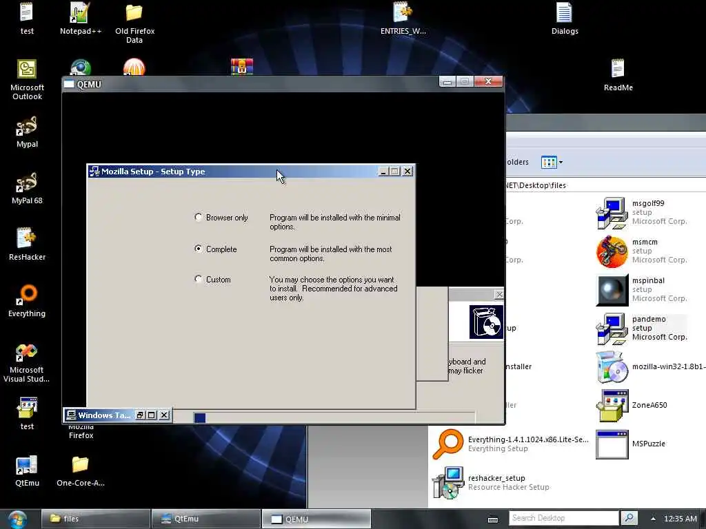Screen dimensions: 706x529
Task: Open the test text file desktop icon
Action: [x=27, y=19]
